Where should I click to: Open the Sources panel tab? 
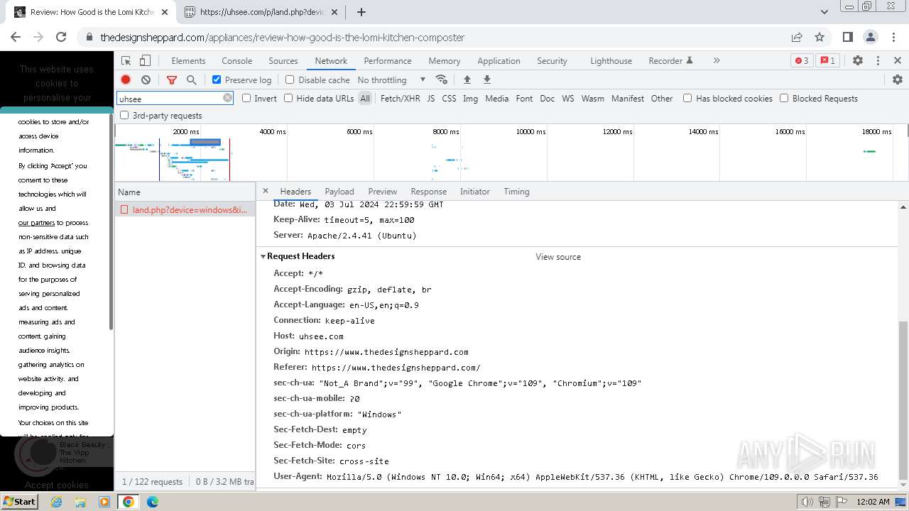pos(283,61)
